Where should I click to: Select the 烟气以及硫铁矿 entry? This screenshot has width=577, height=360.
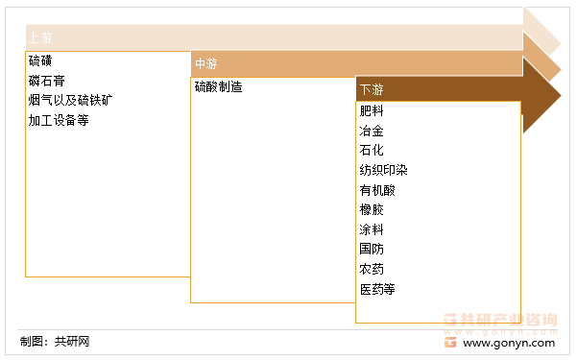click(71, 100)
